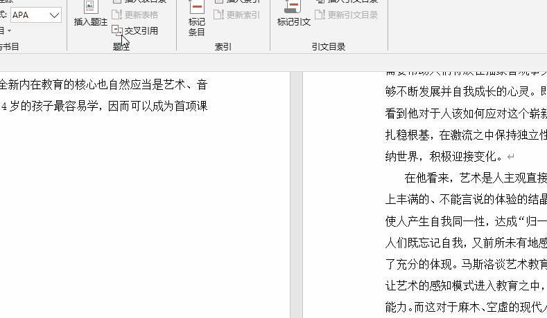
Task: Click the line starting 人们既忘记自我
Action: tap(466, 243)
